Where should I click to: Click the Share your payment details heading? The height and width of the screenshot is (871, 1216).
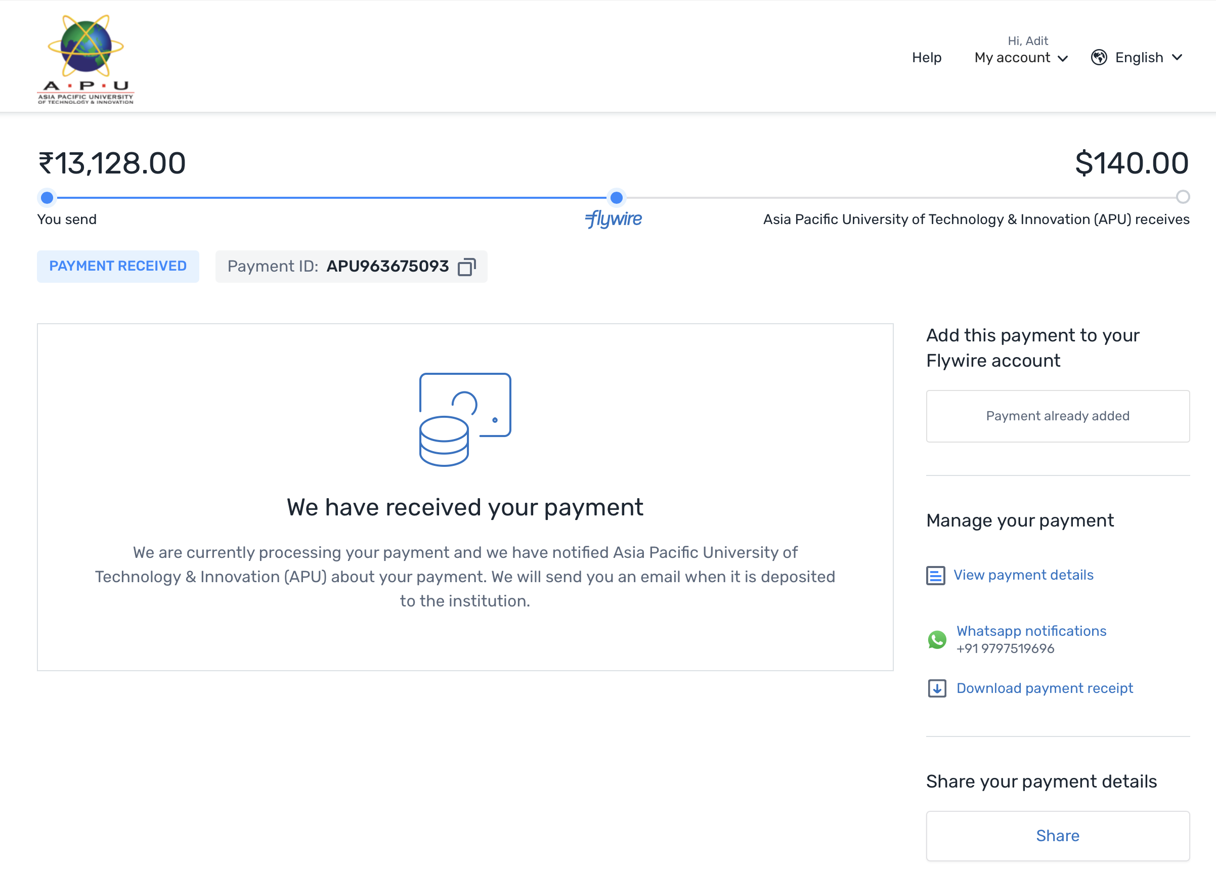pyautogui.click(x=1041, y=781)
